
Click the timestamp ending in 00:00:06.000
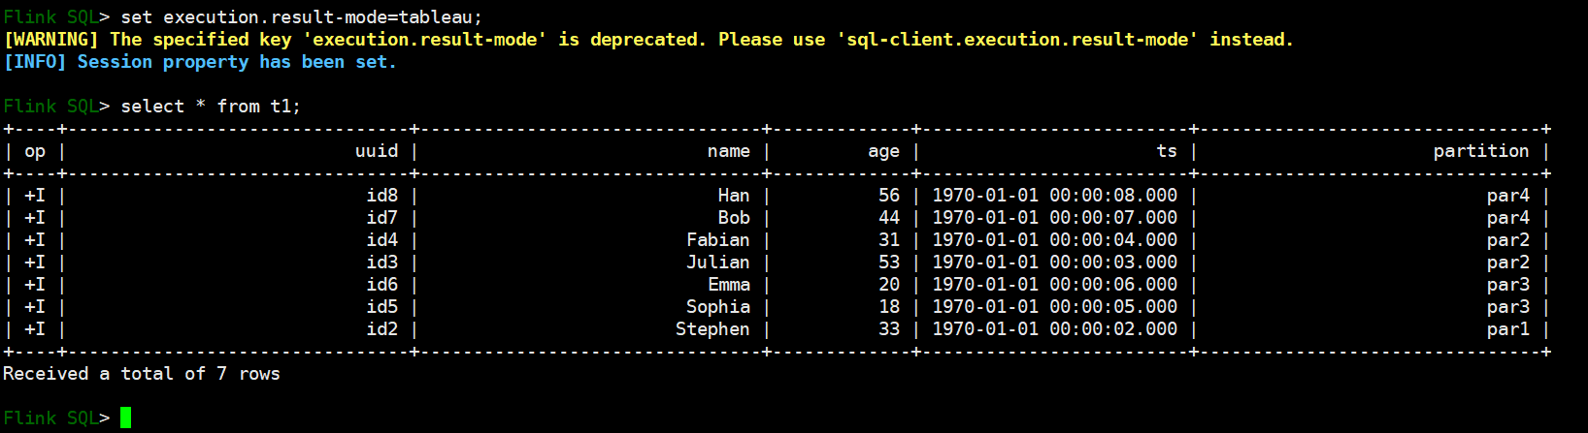pyautogui.click(x=1054, y=285)
